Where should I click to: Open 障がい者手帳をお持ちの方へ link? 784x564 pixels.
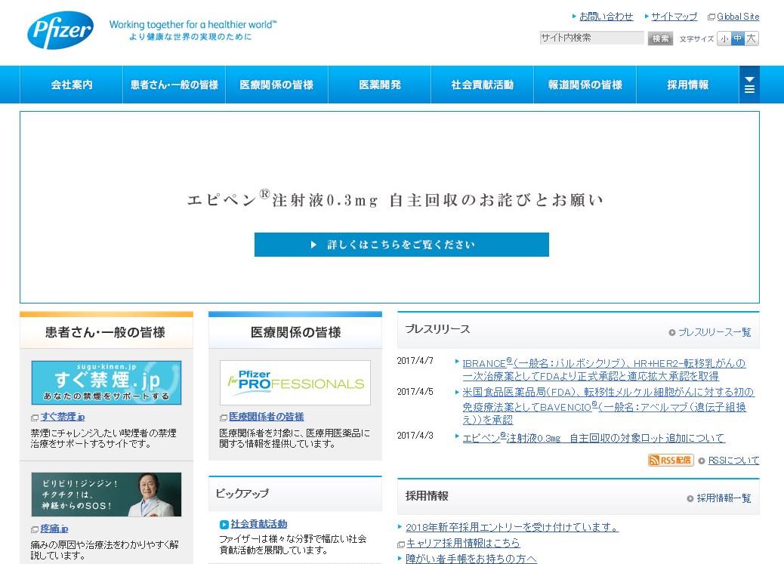coord(471,559)
